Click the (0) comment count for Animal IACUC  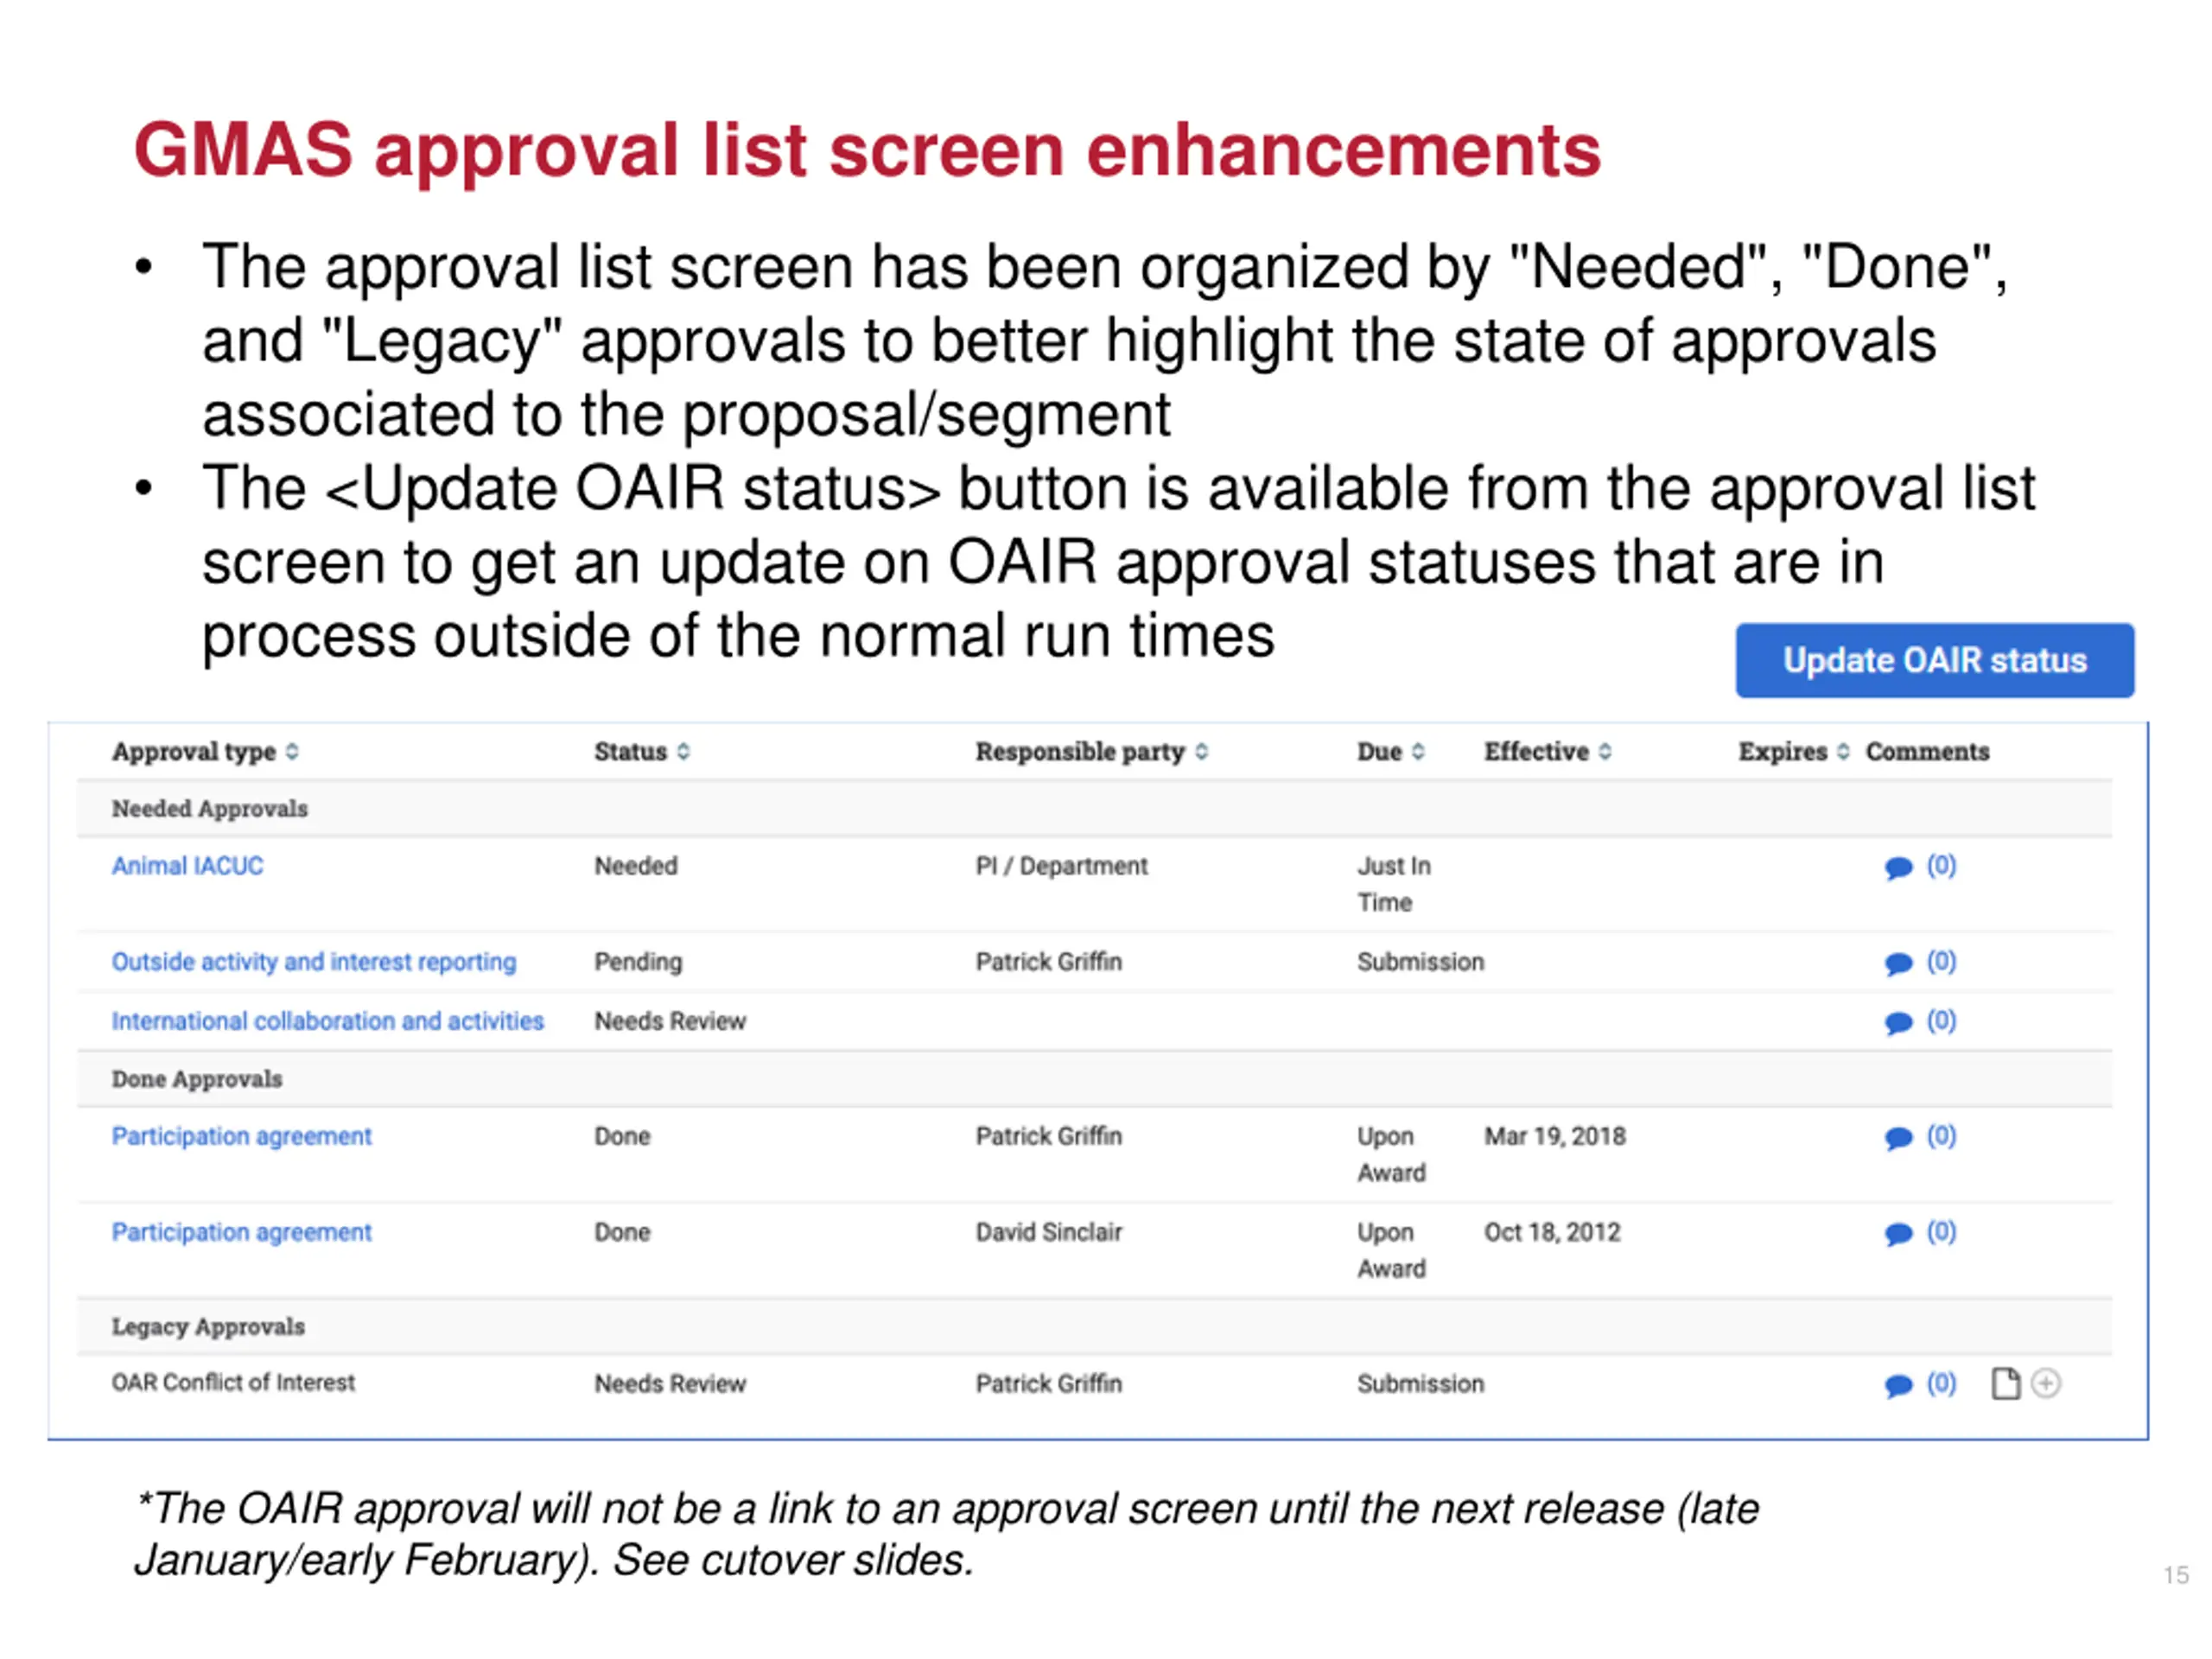tap(1941, 865)
